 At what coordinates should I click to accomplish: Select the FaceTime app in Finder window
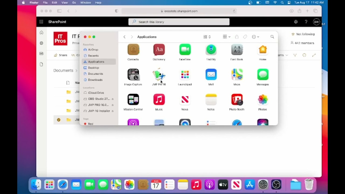[x=185, y=50]
